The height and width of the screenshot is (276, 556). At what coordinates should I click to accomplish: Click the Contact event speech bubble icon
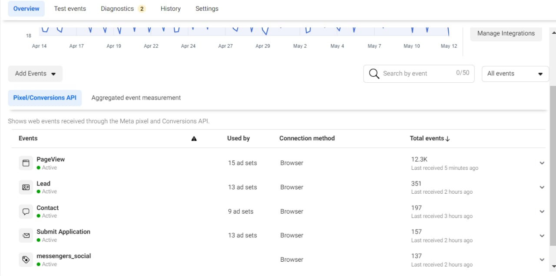[26, 212]
